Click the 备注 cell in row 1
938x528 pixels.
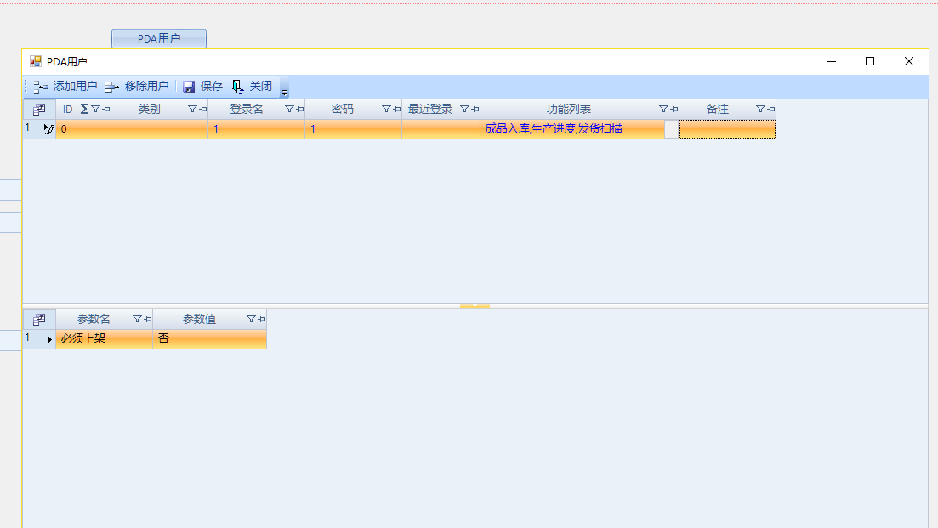coord(727,129)
